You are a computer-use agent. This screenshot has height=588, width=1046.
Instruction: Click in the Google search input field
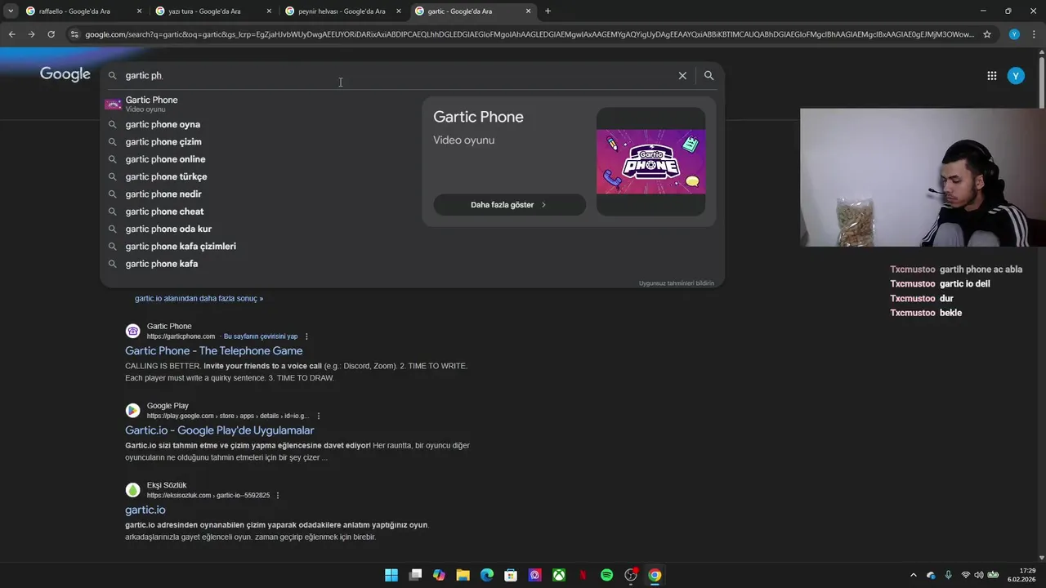click(x=396, y=75)
